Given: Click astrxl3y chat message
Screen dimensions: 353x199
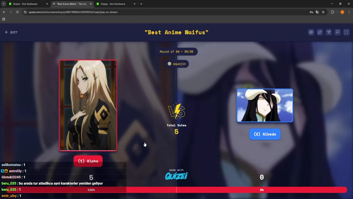Looking at the screenshot, I should (x=14, y=171).
